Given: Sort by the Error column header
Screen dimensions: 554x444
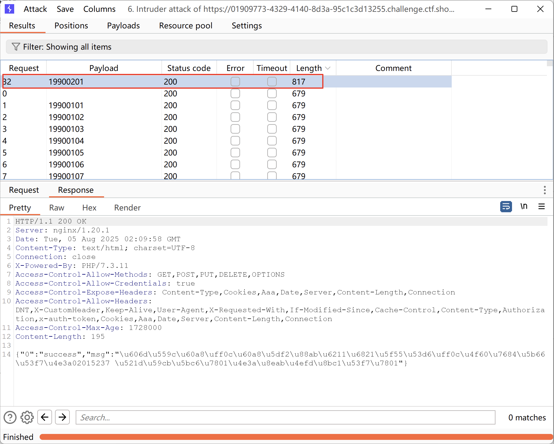Looking at the screenshot, I should coord(235,68).
